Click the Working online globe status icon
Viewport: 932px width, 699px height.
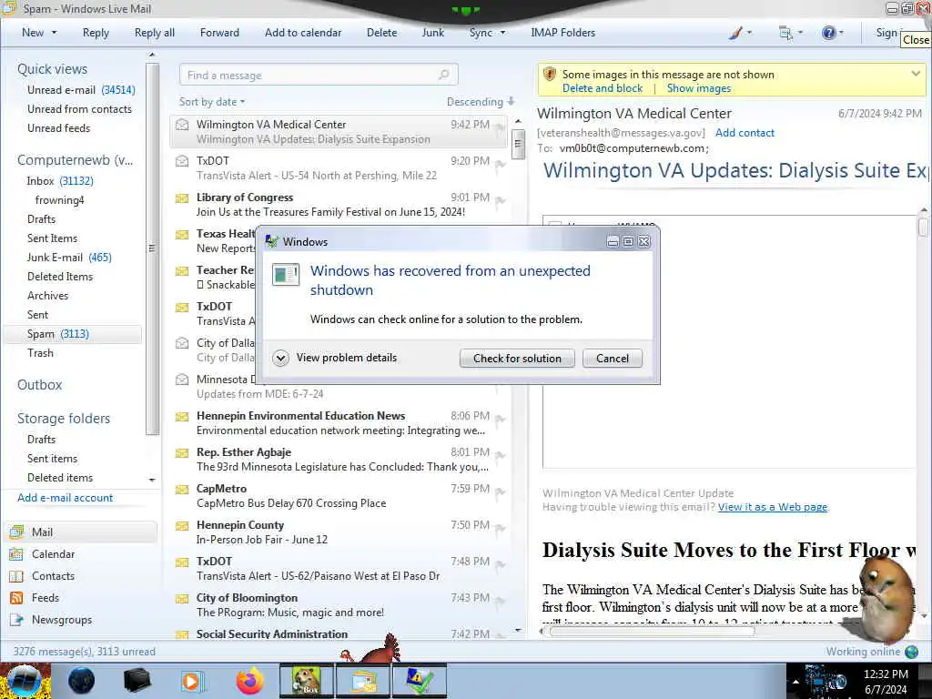coord(911,652)
